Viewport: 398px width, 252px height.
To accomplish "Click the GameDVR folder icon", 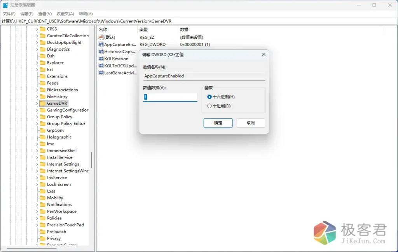I will pyautogui.click(x=42, y=104).
